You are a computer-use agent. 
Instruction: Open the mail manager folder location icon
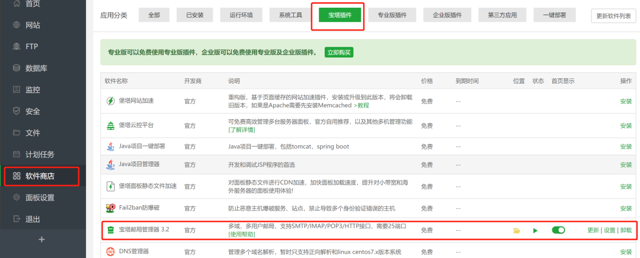click(517, 231)
